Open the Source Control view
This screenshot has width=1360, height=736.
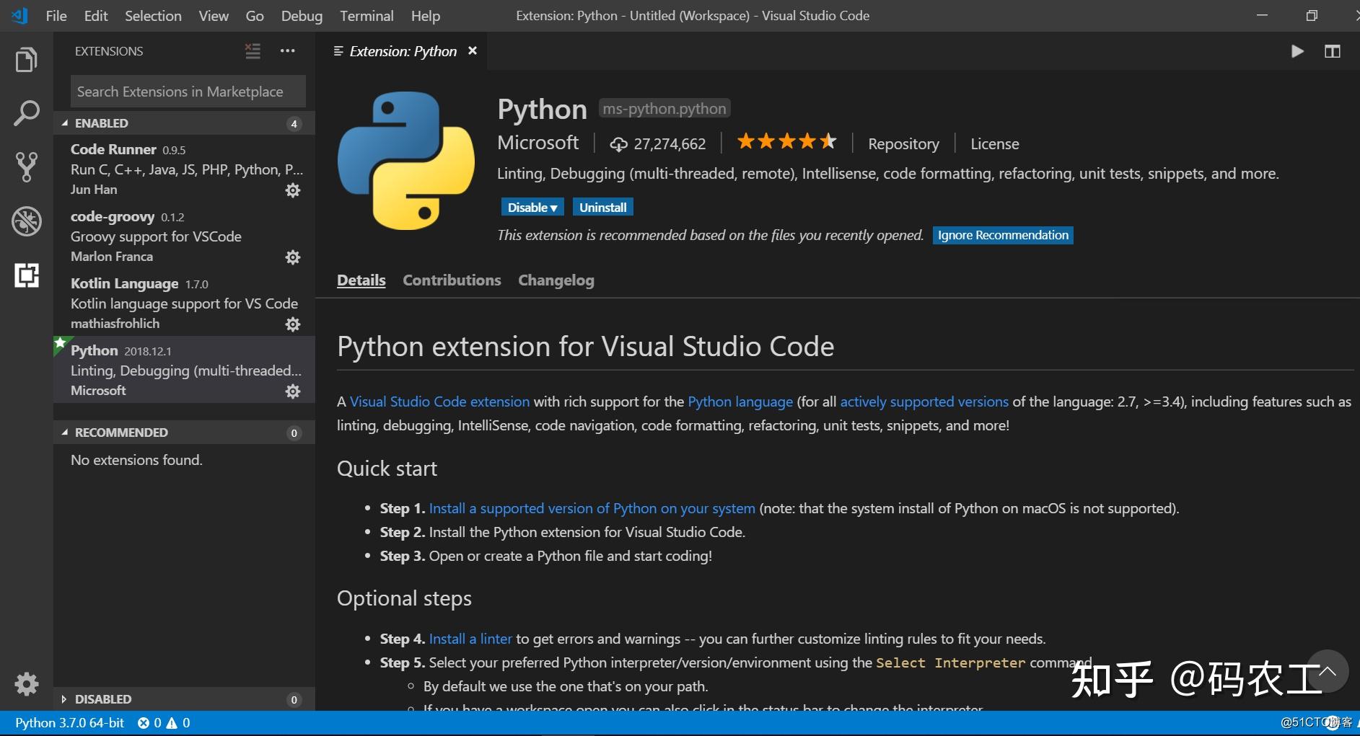[26, 167]
